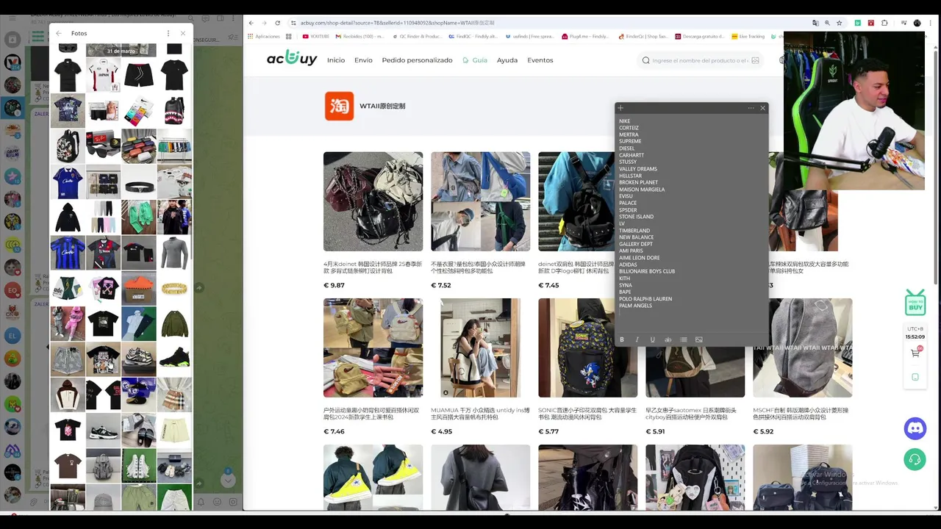The height and width of the screenshot is (529, 941).
Task: Open the Inicio menu item
Action: coord(336,60)
